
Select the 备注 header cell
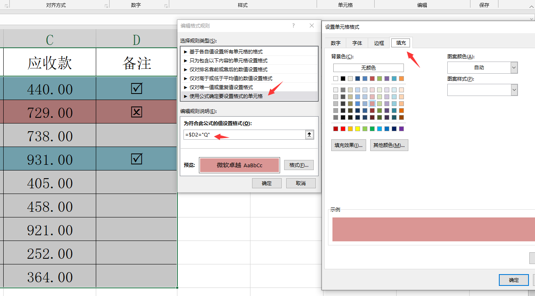[x=137, y=62]
